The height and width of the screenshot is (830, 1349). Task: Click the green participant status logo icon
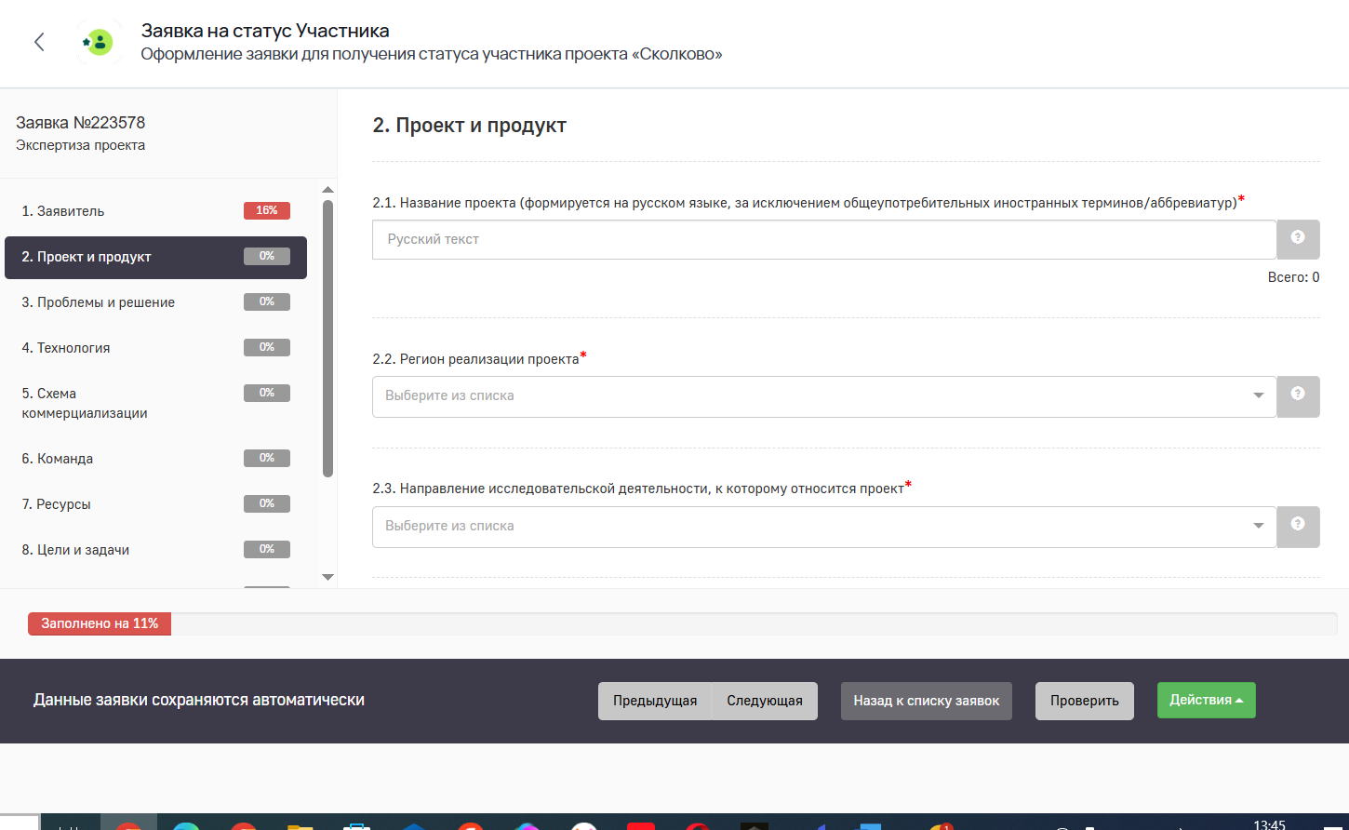click(98, 42)
